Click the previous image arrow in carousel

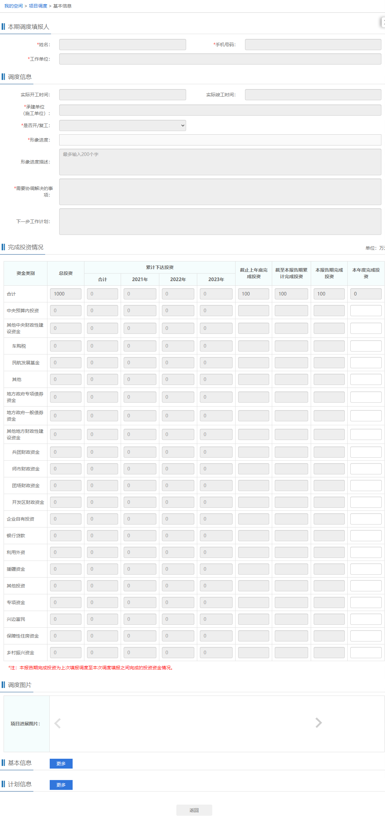point(58,723)
